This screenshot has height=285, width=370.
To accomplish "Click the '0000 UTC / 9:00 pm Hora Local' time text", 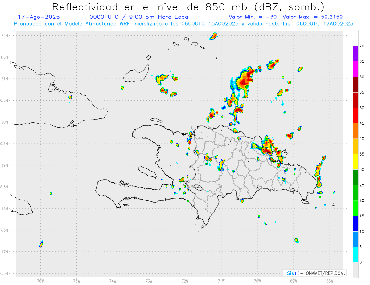I will 140,17.
